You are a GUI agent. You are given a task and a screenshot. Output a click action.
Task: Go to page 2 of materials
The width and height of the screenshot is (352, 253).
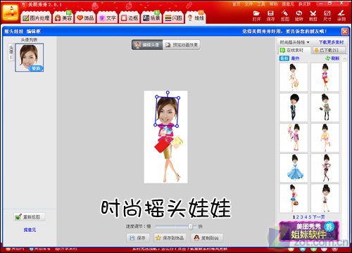coord(298,217)
